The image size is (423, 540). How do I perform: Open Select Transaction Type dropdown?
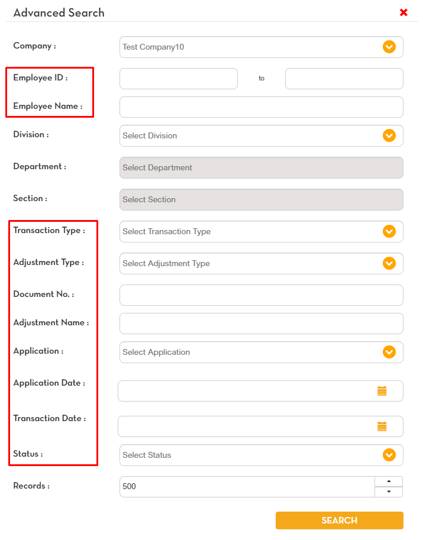pyautogui.click(x=261, y=231)
